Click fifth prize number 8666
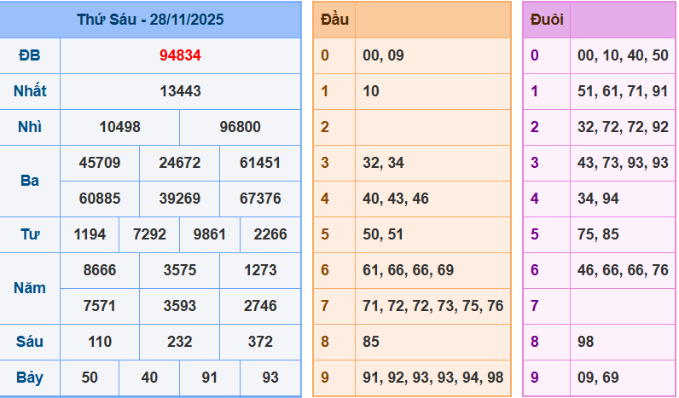The image size is (679, 398). point(100,270)
